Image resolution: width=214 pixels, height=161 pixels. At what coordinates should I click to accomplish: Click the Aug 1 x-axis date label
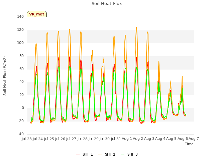[x=127, y=139]
